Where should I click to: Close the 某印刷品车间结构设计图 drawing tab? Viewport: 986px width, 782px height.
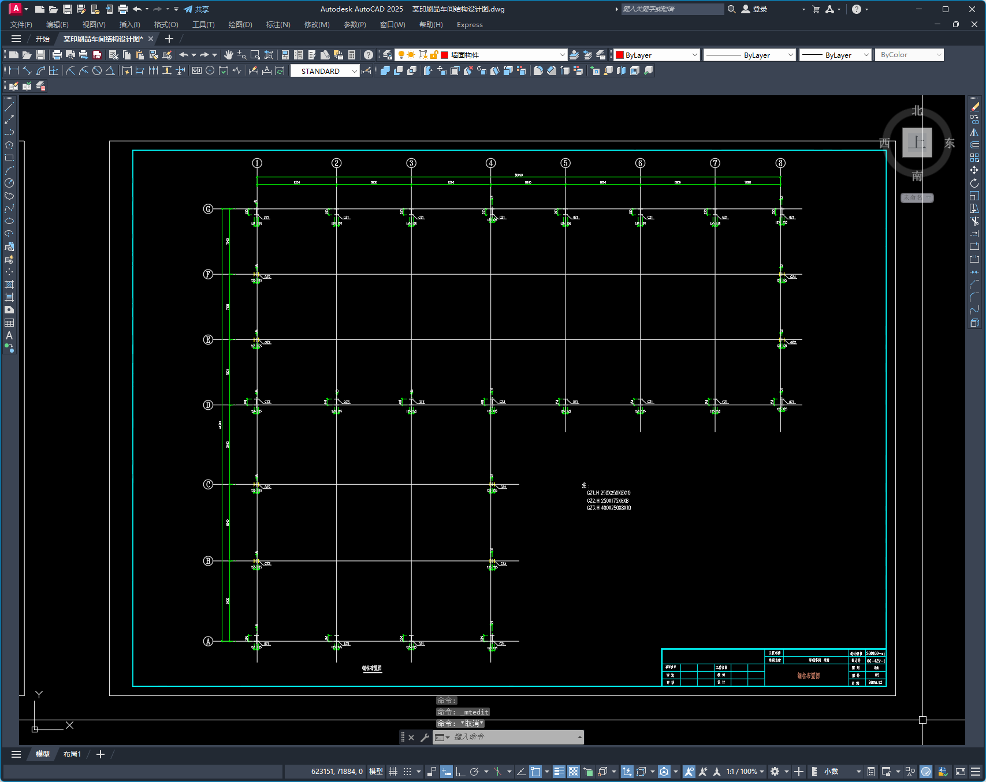coord(151,39)
